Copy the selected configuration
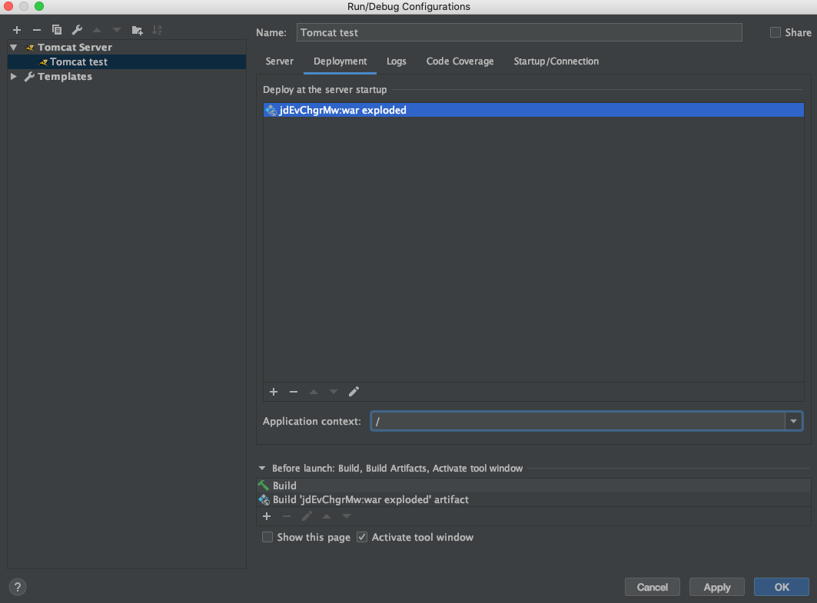The height and width of the screenshot is (603, 817). (x=57, y=30)
